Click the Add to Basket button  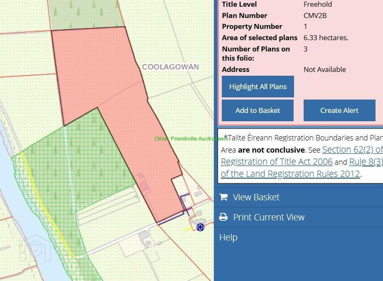coord(258,110)
